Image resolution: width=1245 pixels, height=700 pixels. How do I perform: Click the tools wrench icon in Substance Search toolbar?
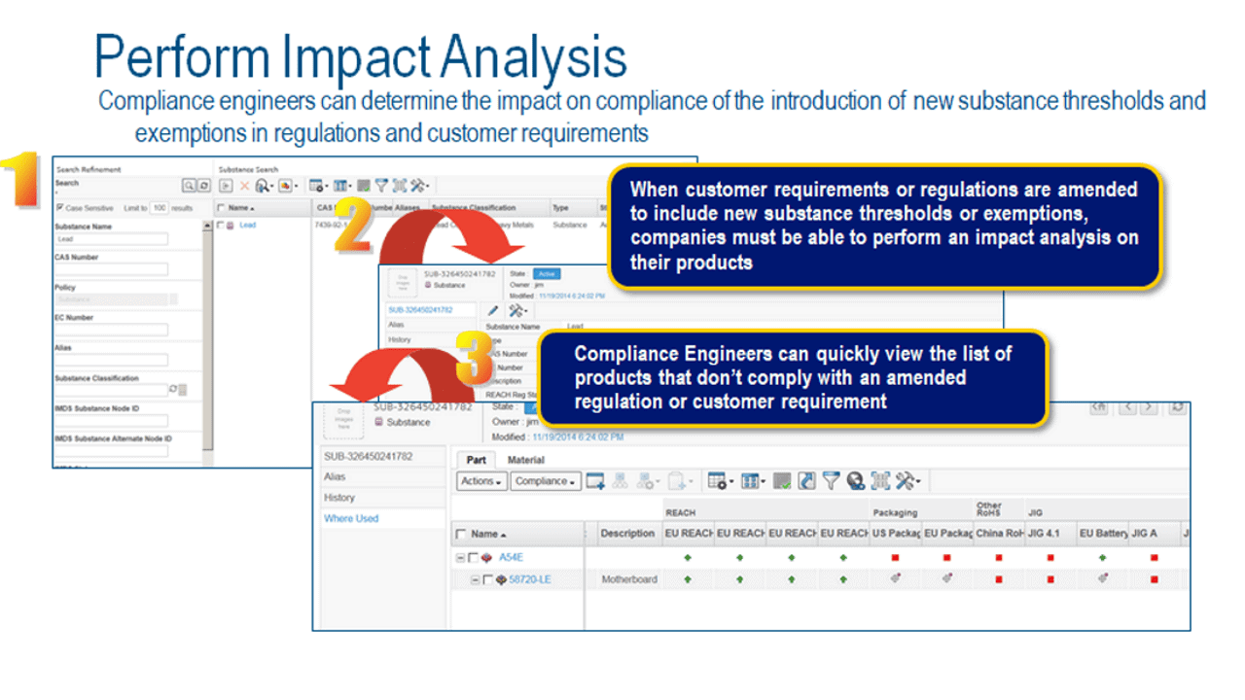[x=418, y=186]
